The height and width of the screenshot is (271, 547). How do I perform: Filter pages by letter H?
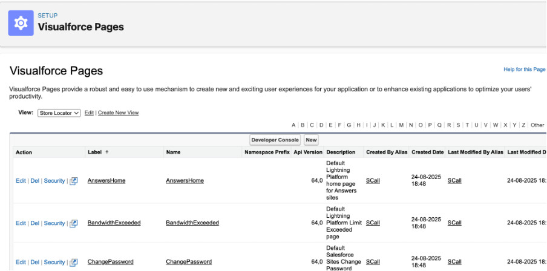point(358,125)
